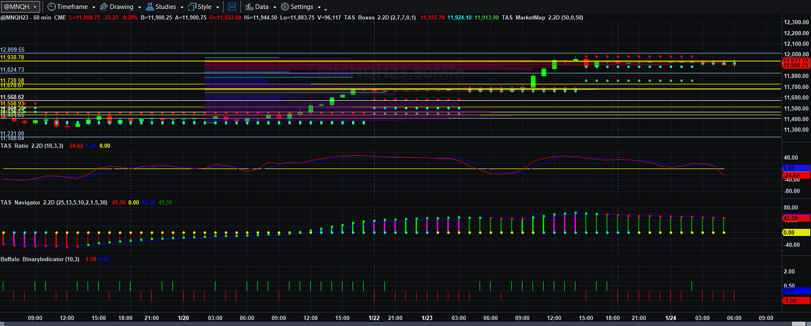811x326 pixels.
Task: Click the Drawing pencil icon
Action: 104,7
